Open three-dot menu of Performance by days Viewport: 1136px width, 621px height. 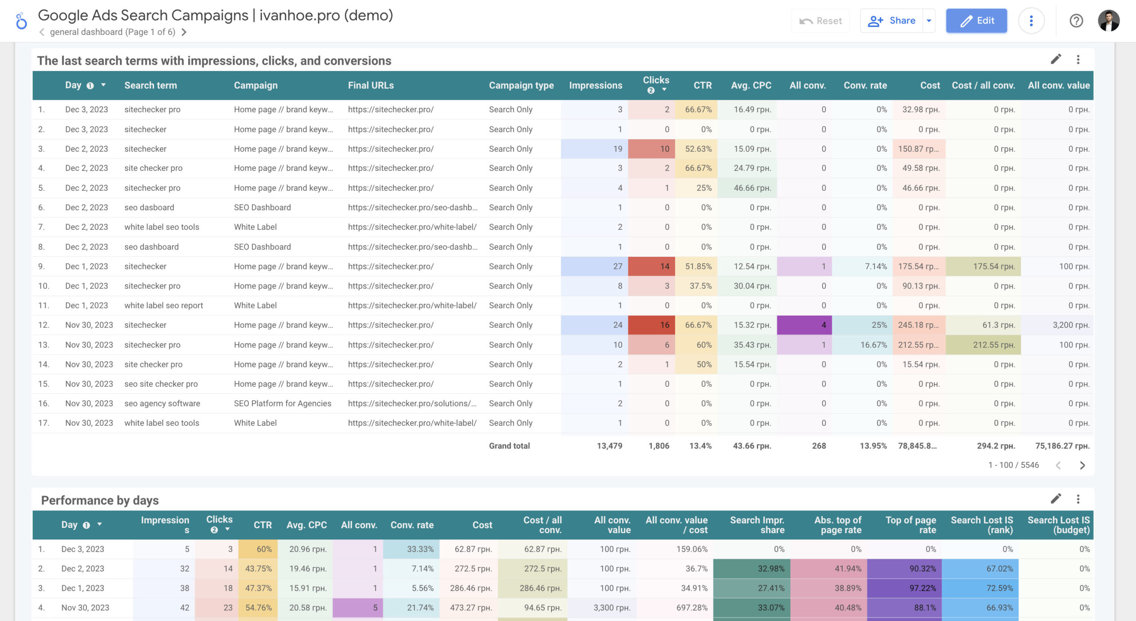[x=1078, y=499]
